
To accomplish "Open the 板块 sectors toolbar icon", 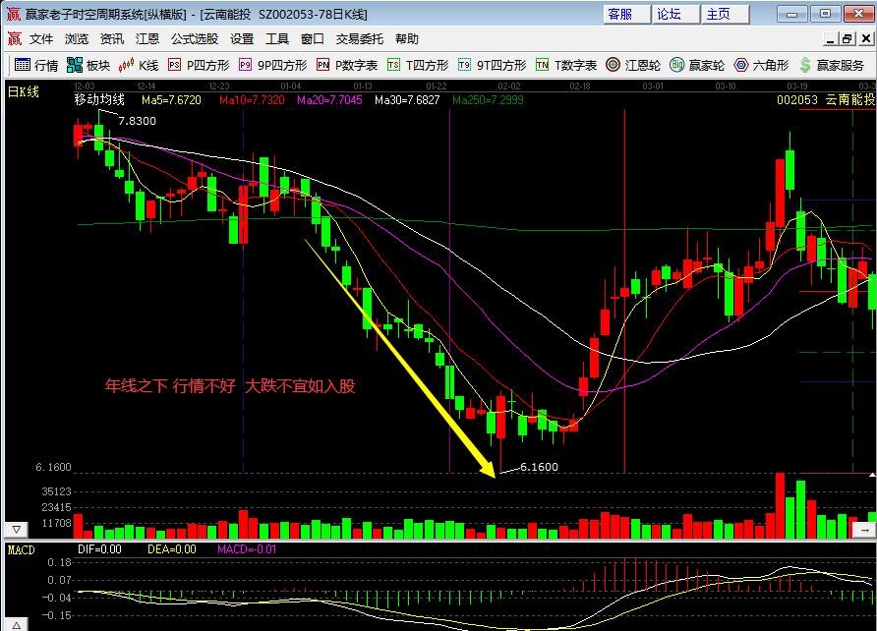I will pos(88,66).
